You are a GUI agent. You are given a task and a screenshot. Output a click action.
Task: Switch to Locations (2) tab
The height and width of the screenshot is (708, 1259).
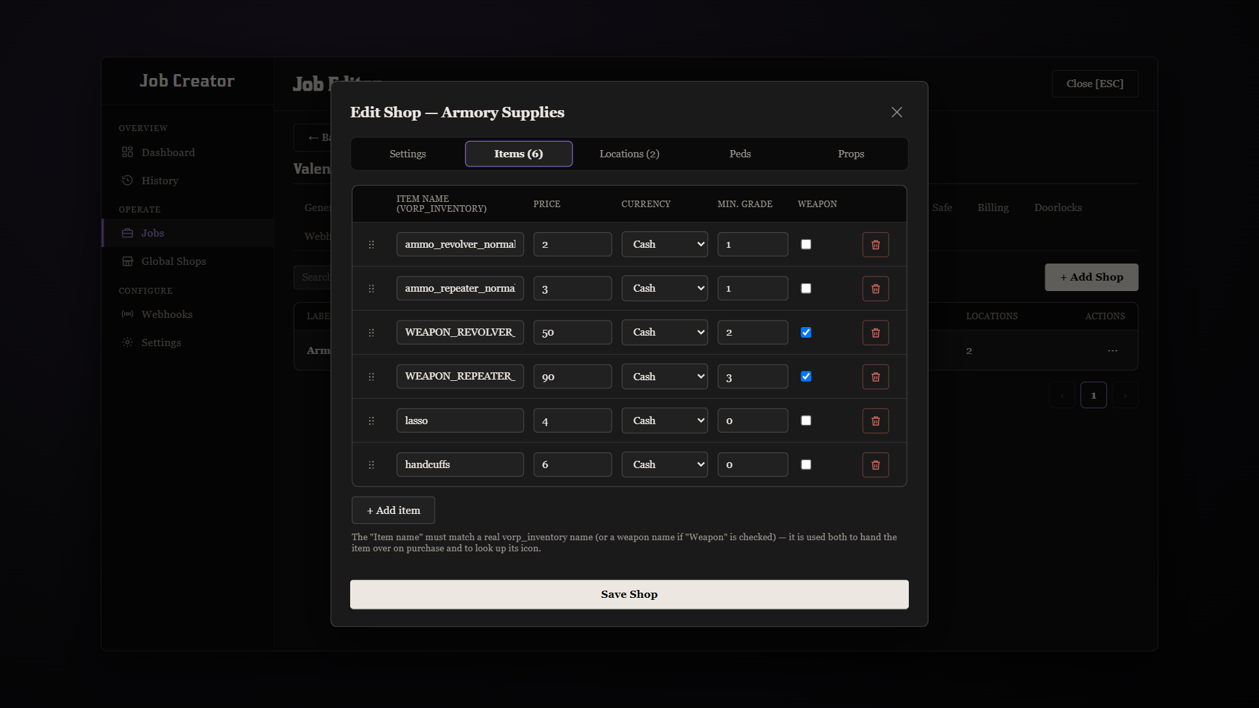(629, 154)
